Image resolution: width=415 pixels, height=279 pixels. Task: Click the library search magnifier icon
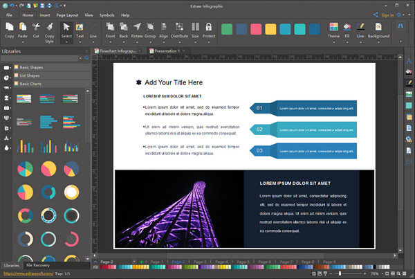[x=86, y=59]
